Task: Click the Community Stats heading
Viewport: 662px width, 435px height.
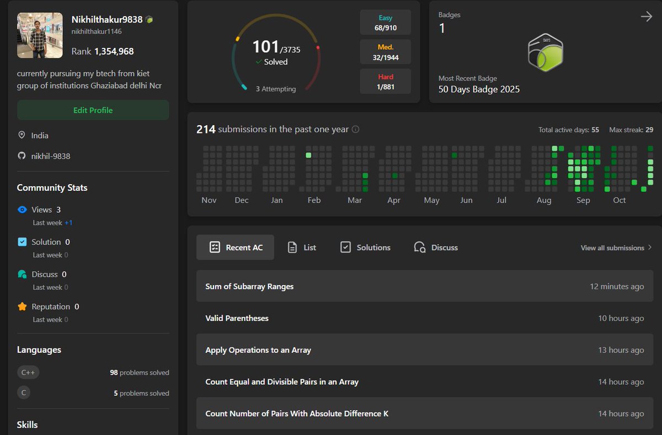Action: pyautogui.click(x=52, y=187)
